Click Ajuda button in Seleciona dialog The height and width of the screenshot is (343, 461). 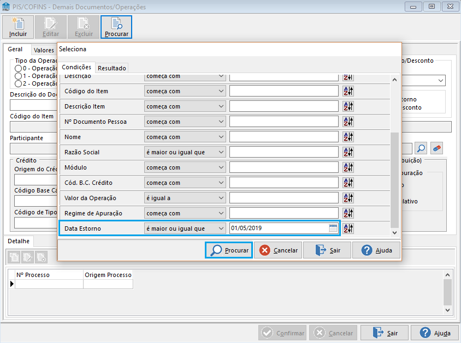click(376, 250)
